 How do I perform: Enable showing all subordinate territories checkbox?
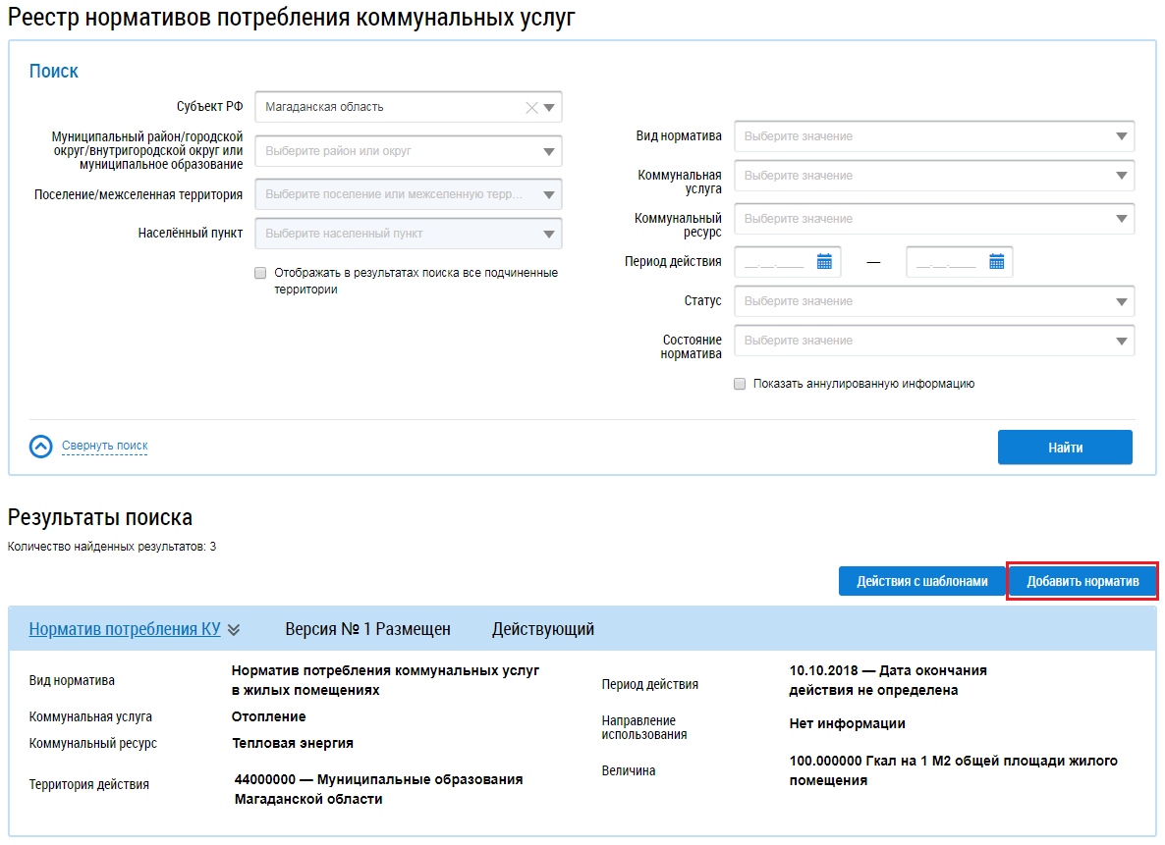pos(260,273)
